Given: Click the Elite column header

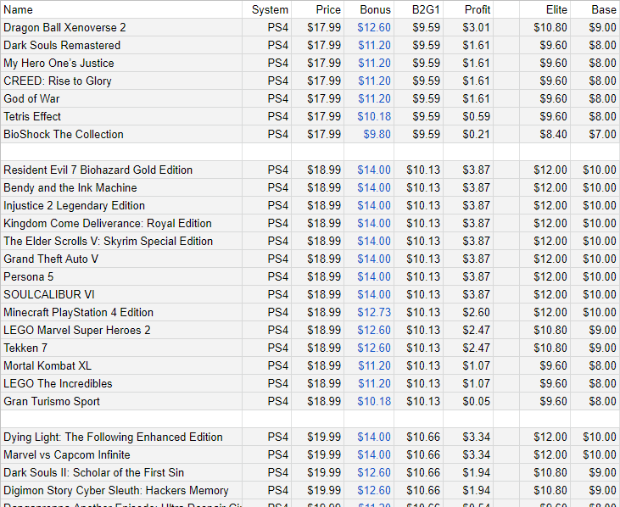Looking at the screenshot, I should point(545,9).
